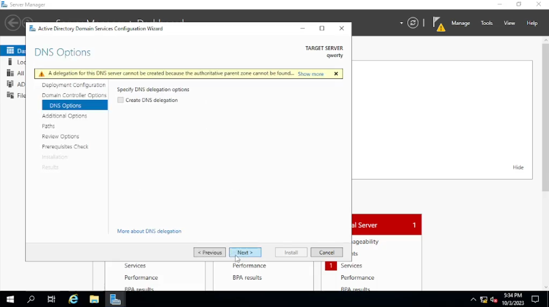The height and width of the screenshot is (307, 549).
Task: Select Additional Options wizard step
Action: click(x=64, y=116)
